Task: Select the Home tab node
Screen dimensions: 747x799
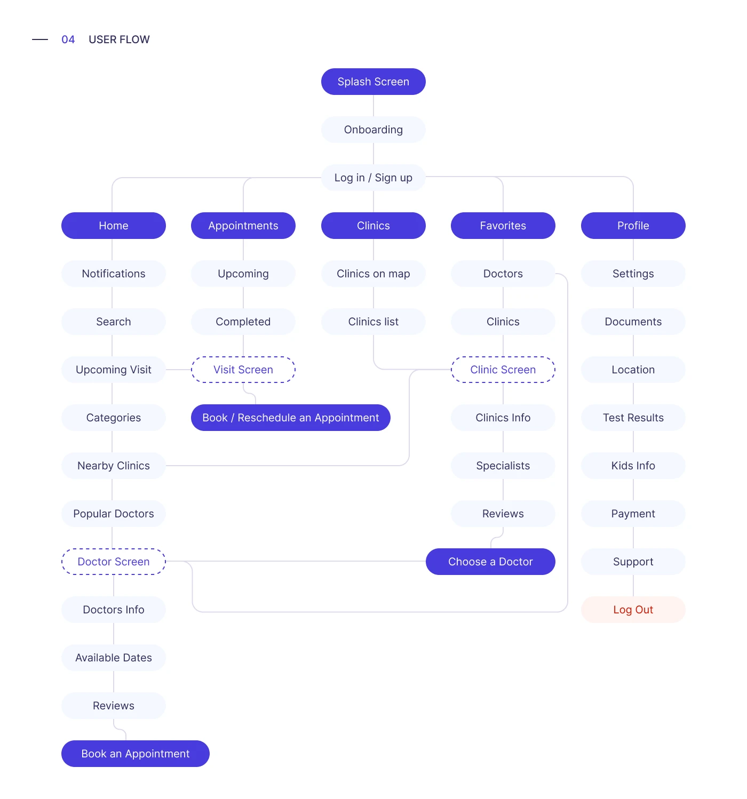Action: point(113,226)
